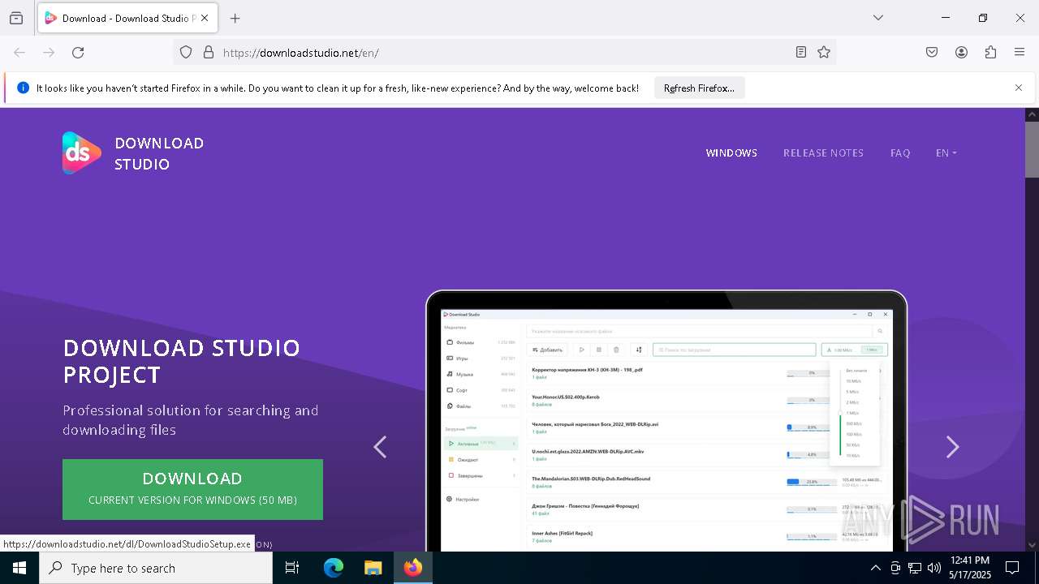This screenshot has height=584, width=1039.
Task: Open the Extensions puzzle icon
Action: point(990,52)
